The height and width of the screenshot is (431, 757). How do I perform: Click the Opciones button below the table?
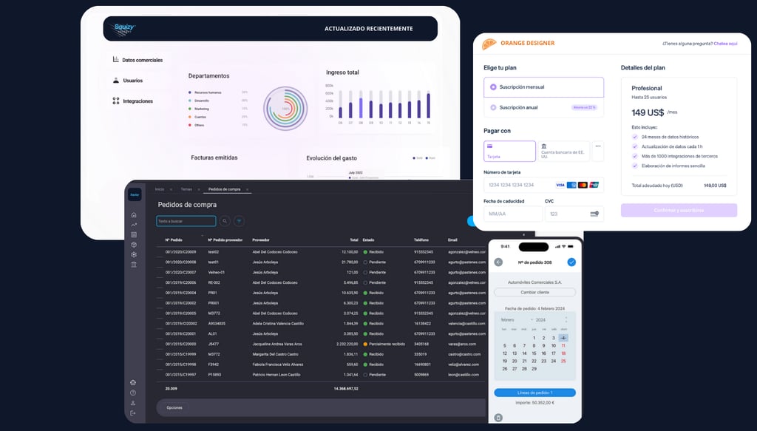click(x=174, y=408)
